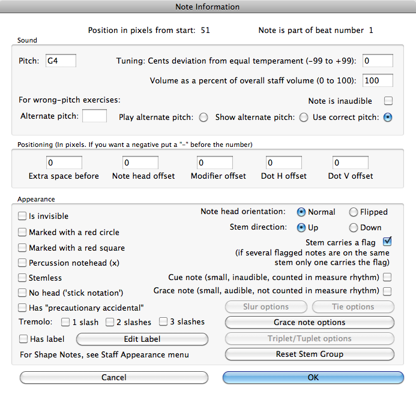Set stem direction to Down
The height and width of the screenshot is (394, 416).
[354, 228]
